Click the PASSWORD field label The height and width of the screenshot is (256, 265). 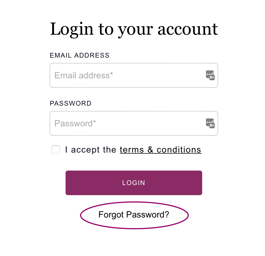point(70,103)
